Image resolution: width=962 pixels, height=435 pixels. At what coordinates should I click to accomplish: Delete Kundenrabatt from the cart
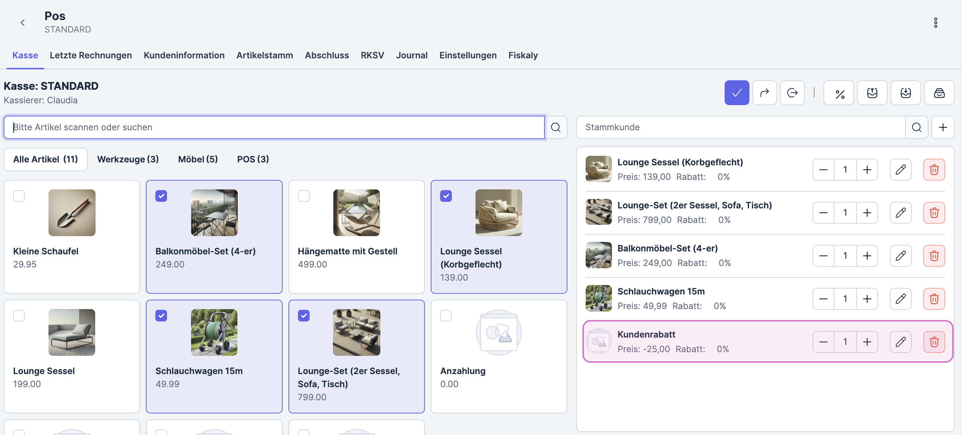(x=934, y=342)
